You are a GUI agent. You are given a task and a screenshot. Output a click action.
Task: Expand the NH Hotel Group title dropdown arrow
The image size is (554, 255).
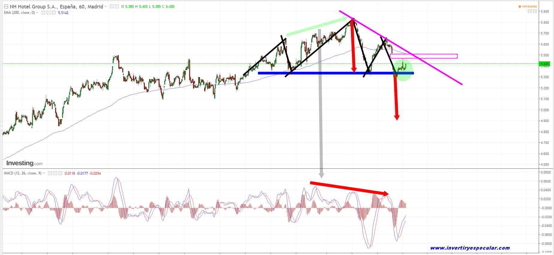coord(106,7)
